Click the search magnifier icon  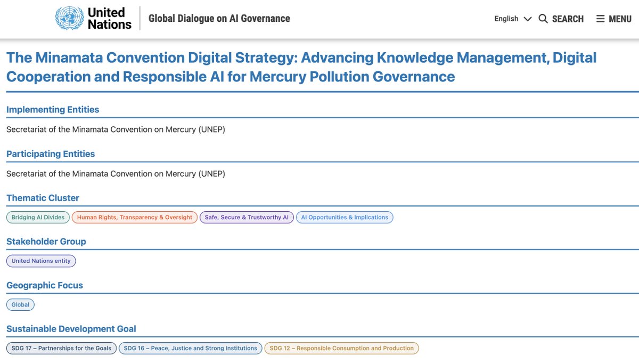pos(543,19)
